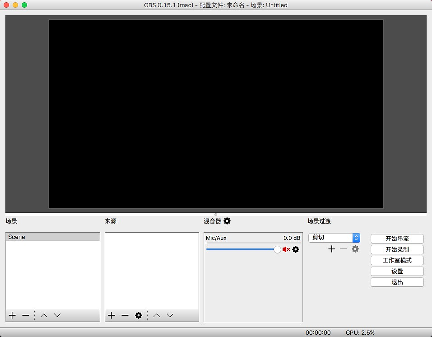The width and height of the screenshot is (432, 337).
Task: Move source up in the list
Action: (157, 315)
